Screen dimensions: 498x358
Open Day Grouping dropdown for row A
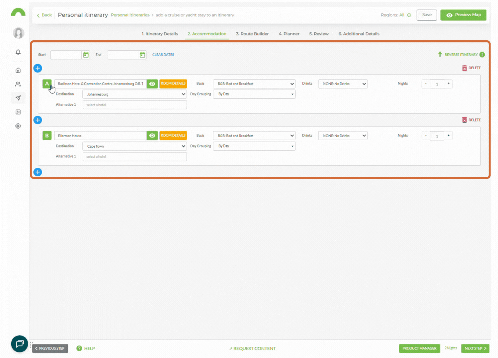(x=254, y=94)
